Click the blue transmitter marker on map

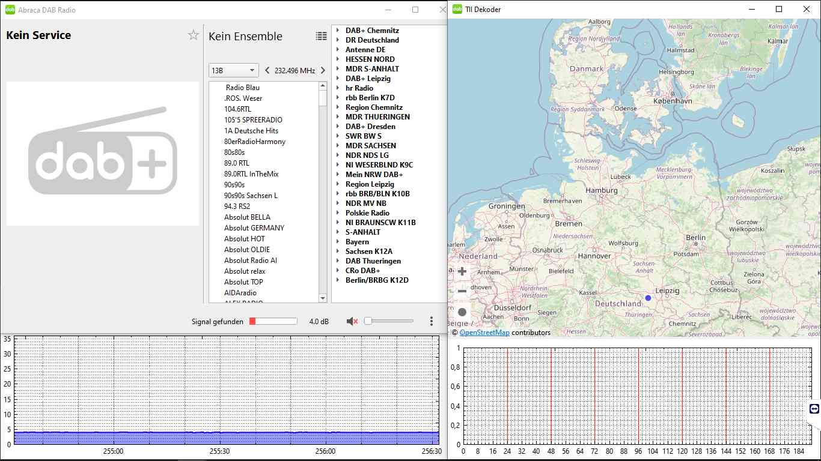click(648, 298)
